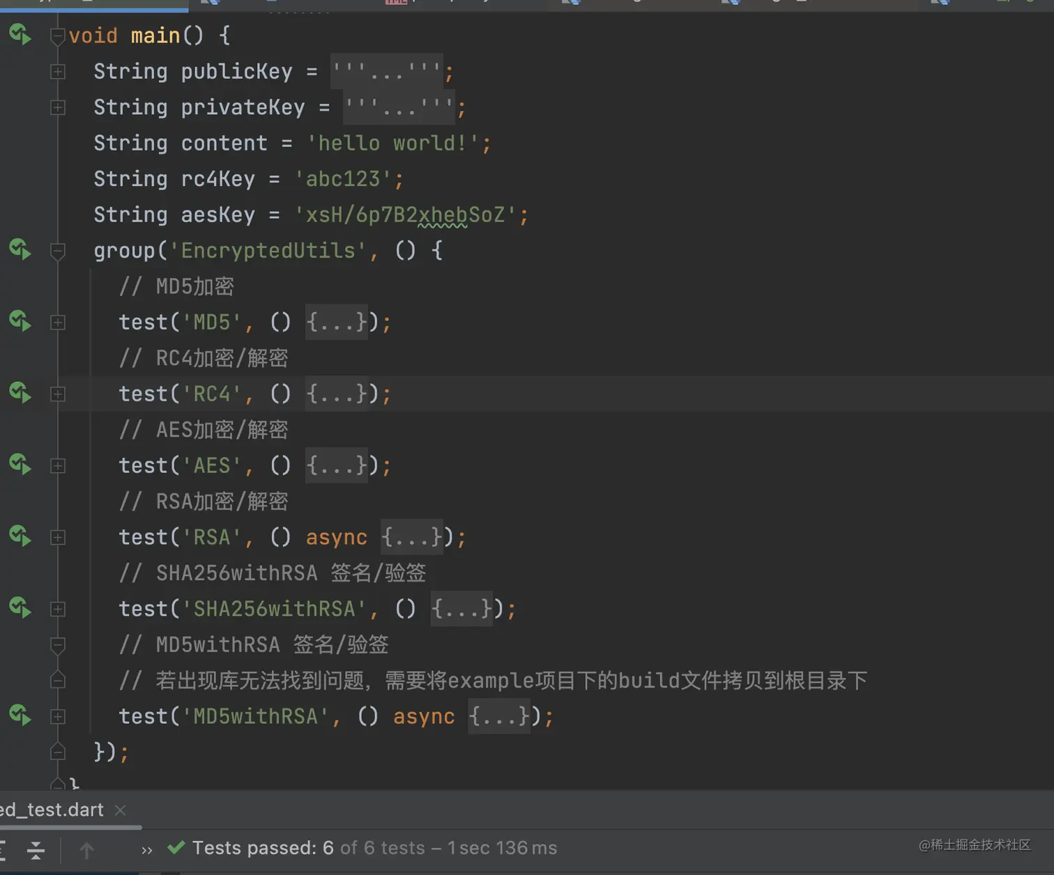Image resolution: width=1054 pixels, height=875 pixels.
Task: Collapse the void main() fold marker
Action: pyautogui.click(x=58, y=36)
